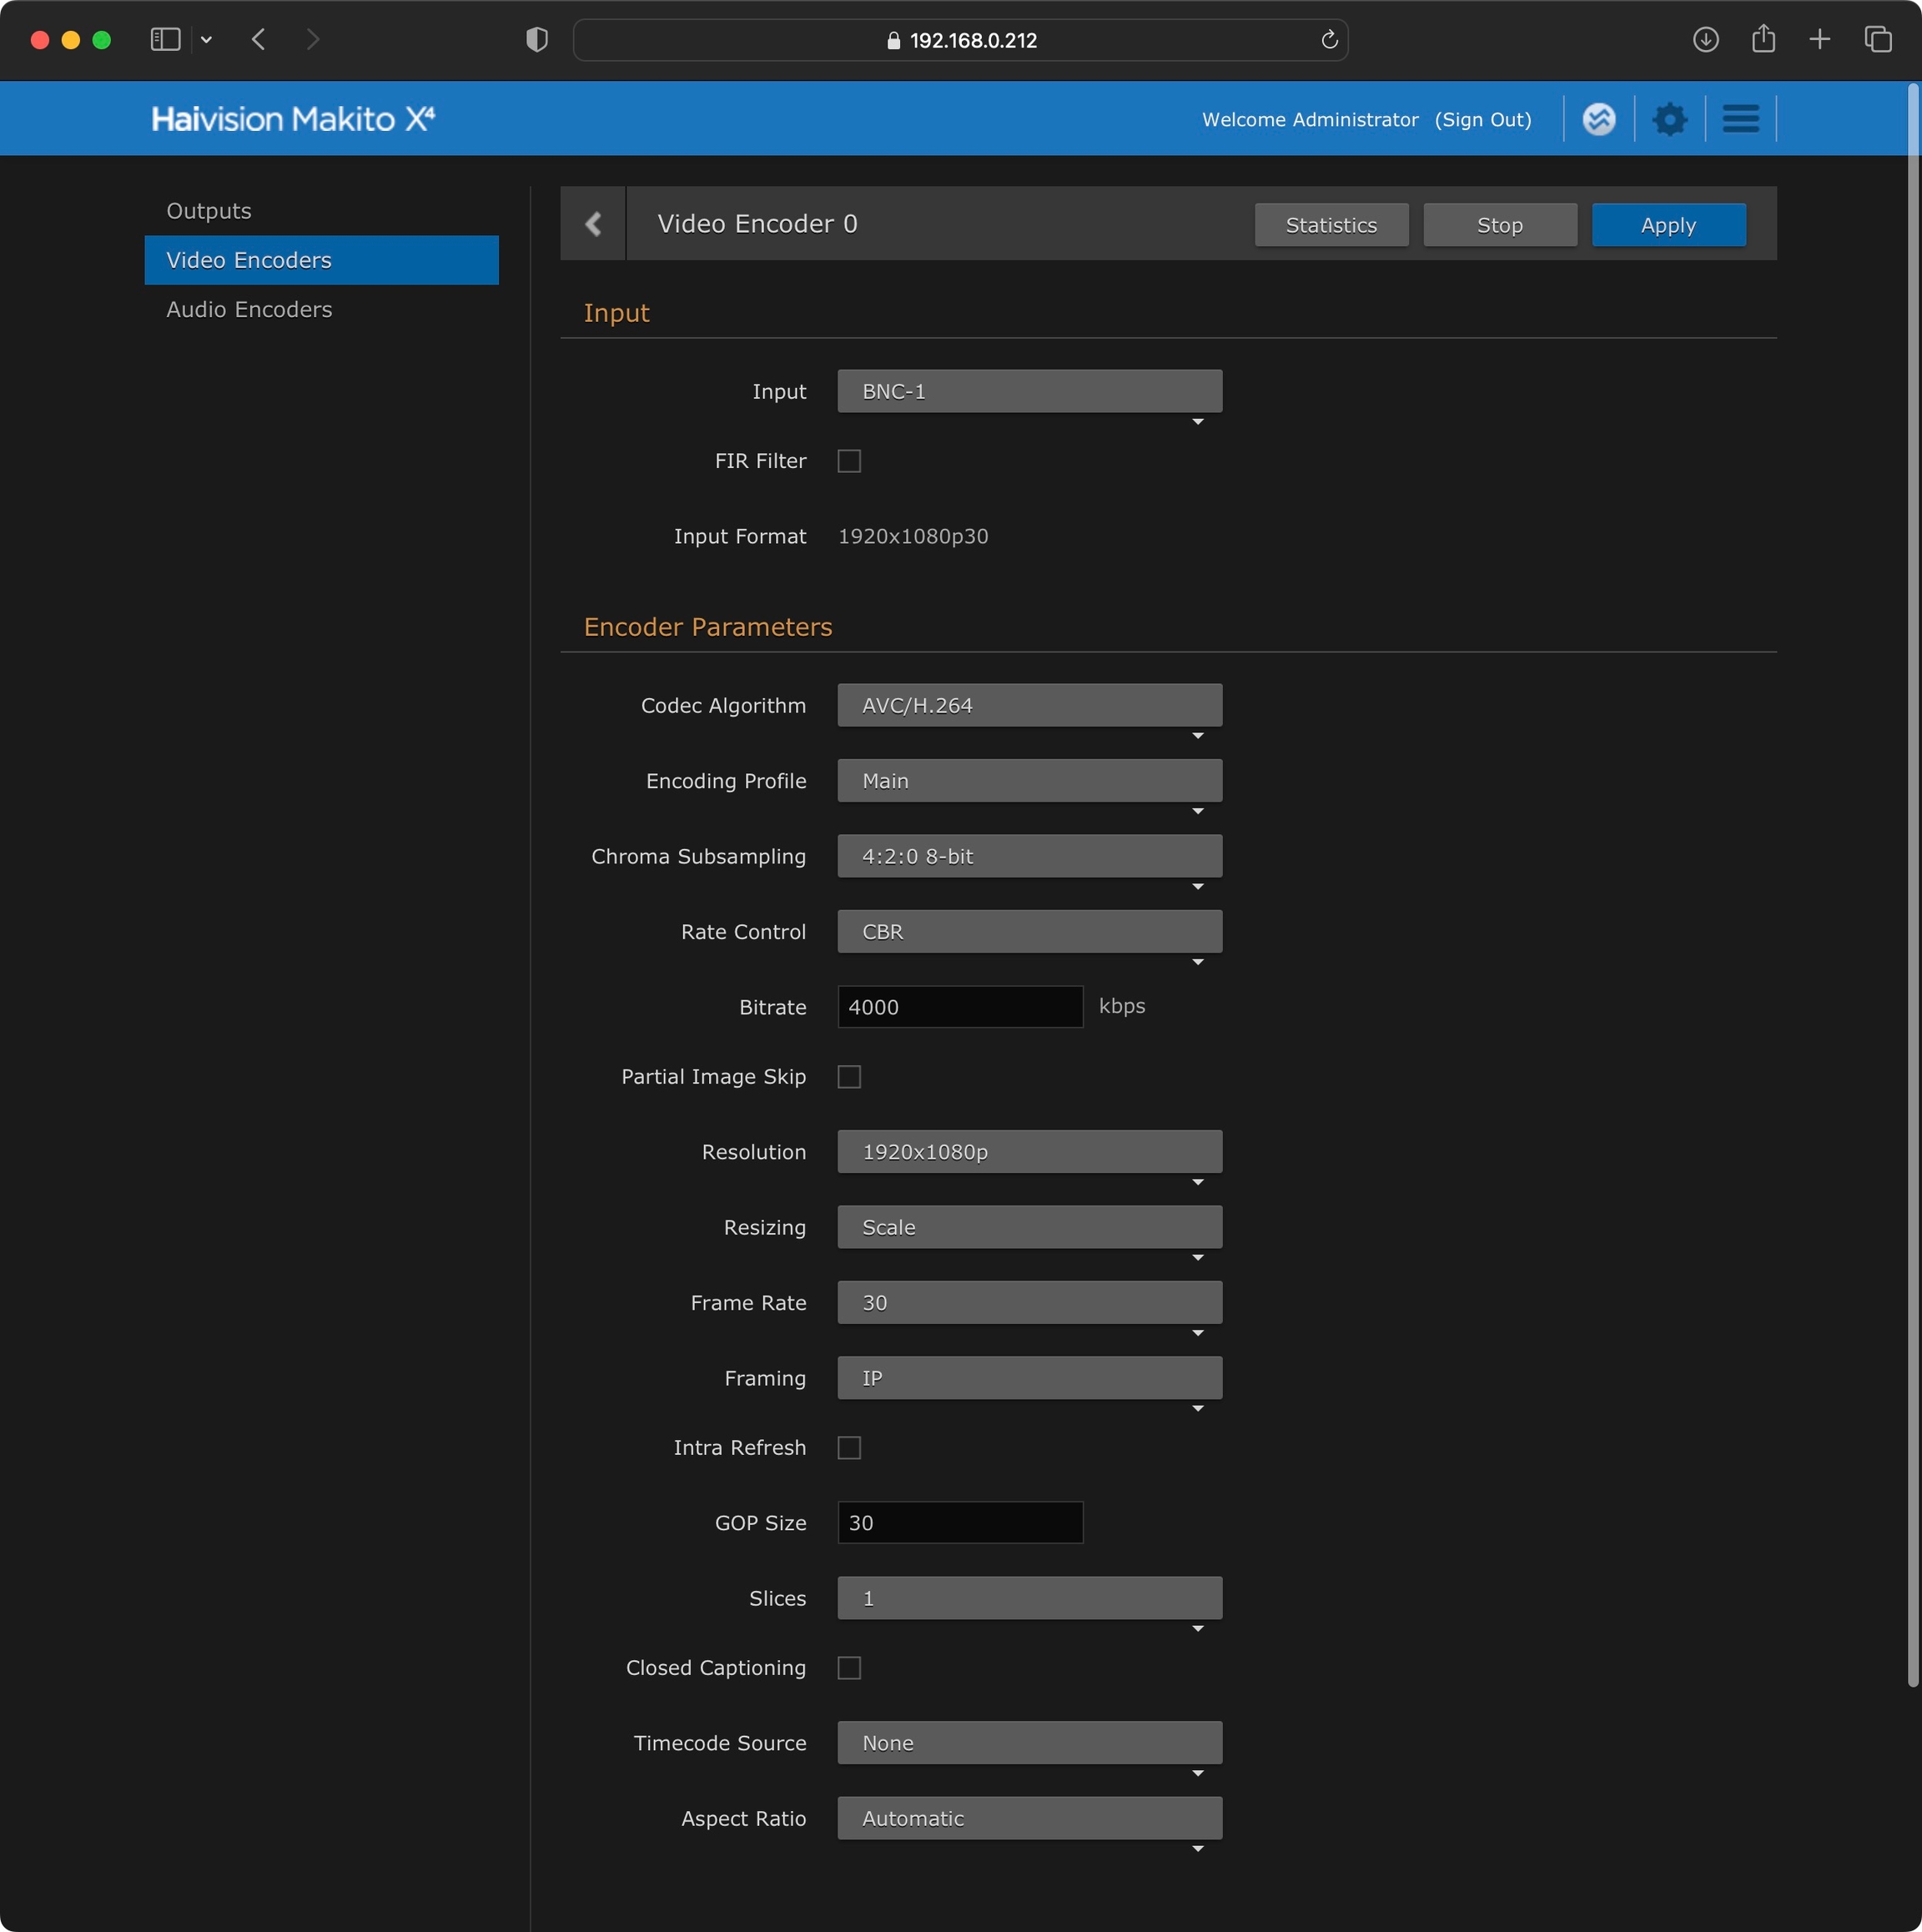Open the settings gear icon
This screenshot has width=1922, height=1932.
point(1669,119)
